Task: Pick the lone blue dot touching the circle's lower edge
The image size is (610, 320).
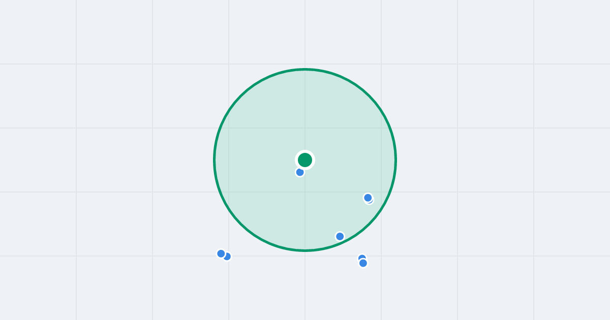Action: pyautogui.click(x=340, y=236)
